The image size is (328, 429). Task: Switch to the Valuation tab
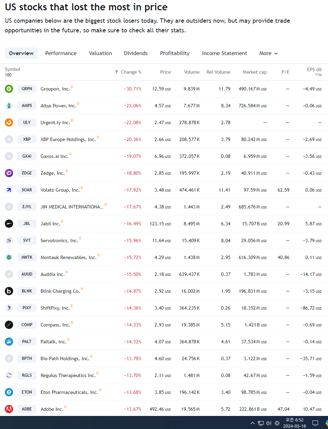pyautogui.click(x=100, y=53)
